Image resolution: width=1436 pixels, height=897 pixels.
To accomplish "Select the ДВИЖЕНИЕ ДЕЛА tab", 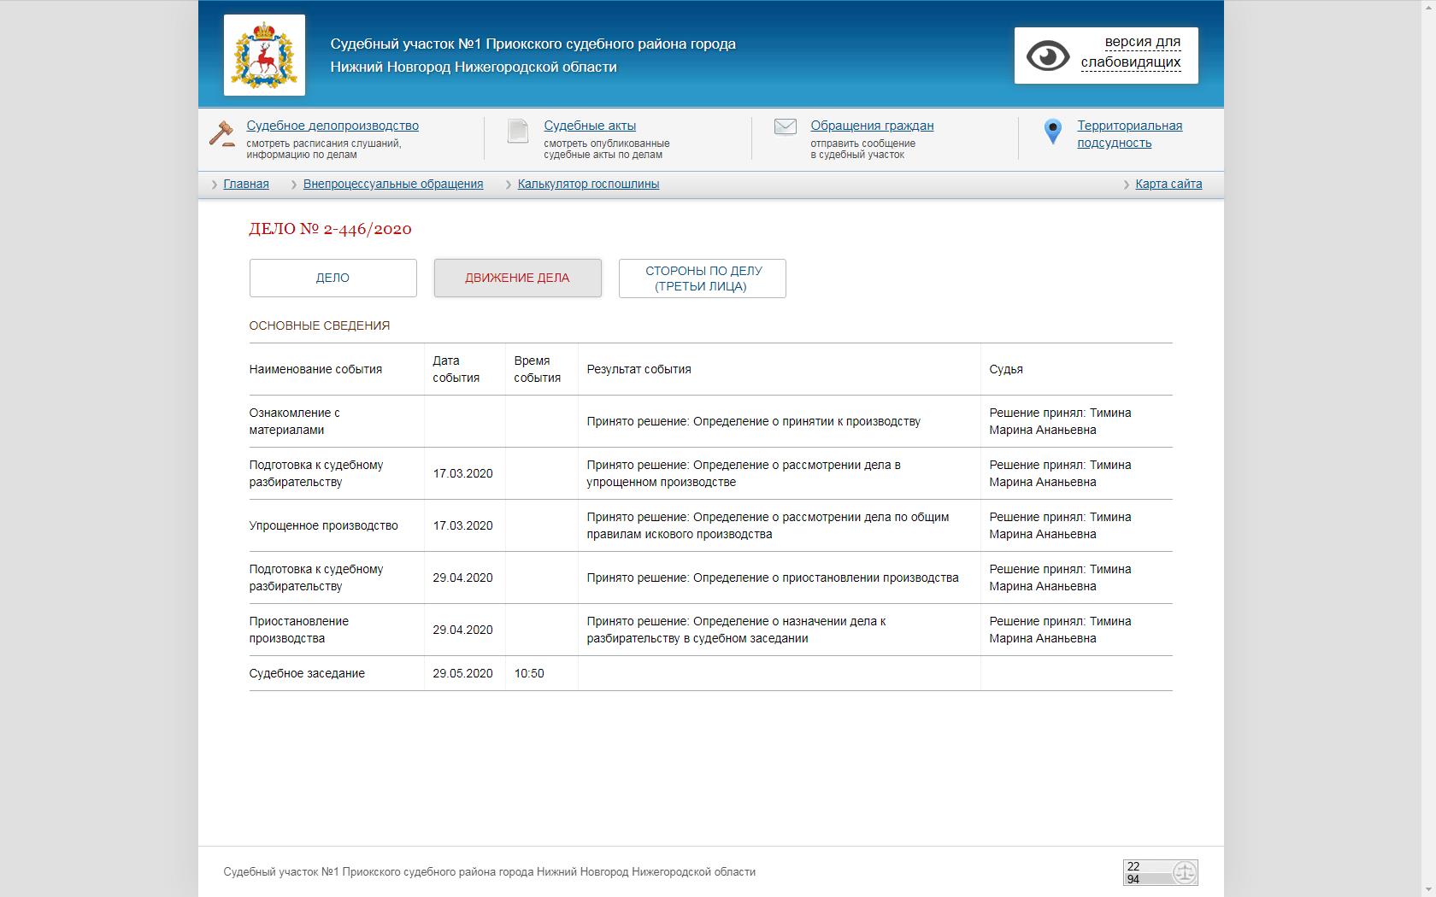I will pos(517,278).
